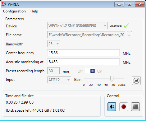The image size is (146, 121).
Task: Open the Configuration menu
Action: tap(14, 11)
